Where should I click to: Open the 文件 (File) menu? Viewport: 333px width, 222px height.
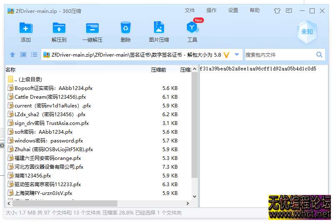coord(190,10)
